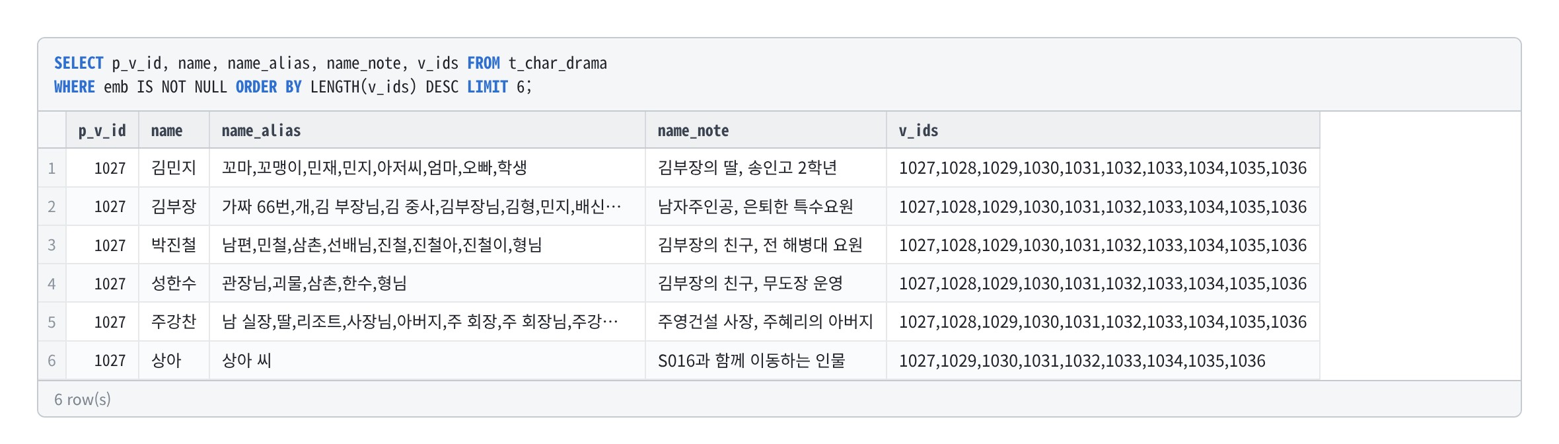
Task: Click the name cell 박진철
Action: click(174, 245)
